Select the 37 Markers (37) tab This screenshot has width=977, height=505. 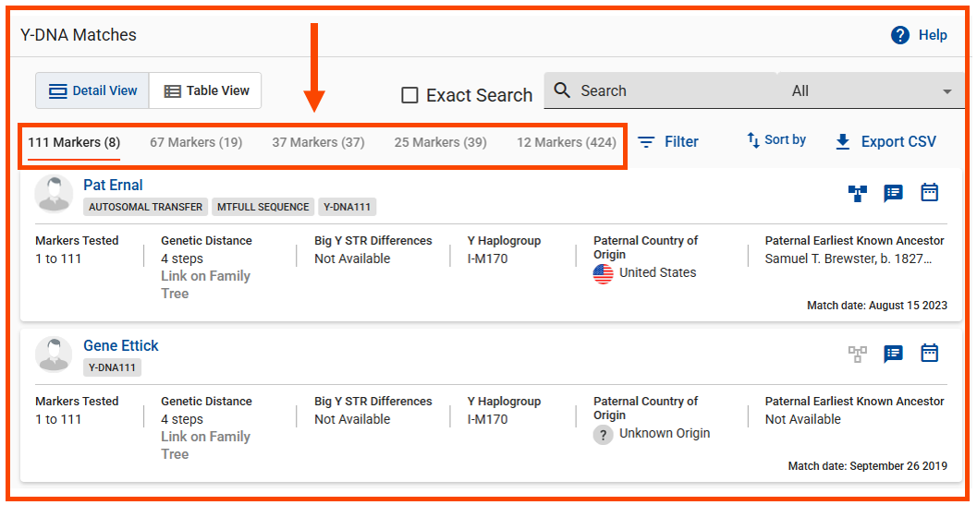(318, 142)
